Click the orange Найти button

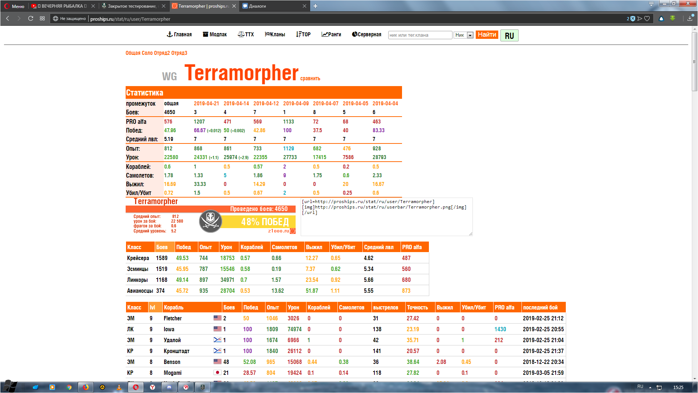pyautogui.click(x=487, y=35)
